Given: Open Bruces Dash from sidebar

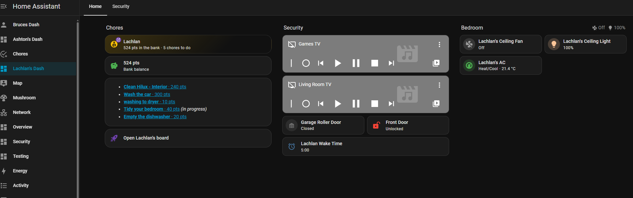Looking at the screenshot, I should point(38,25).
